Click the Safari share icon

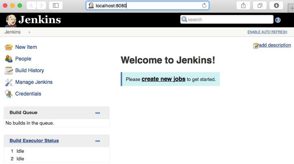(243, 5)
